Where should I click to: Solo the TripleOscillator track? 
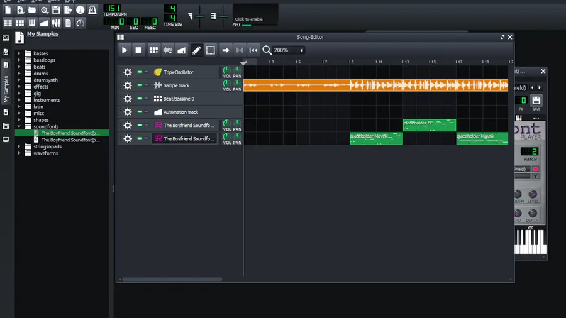[x=147, y=72]
